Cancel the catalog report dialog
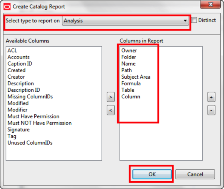Viewport: 224px width, 189px height. point(195,174)
